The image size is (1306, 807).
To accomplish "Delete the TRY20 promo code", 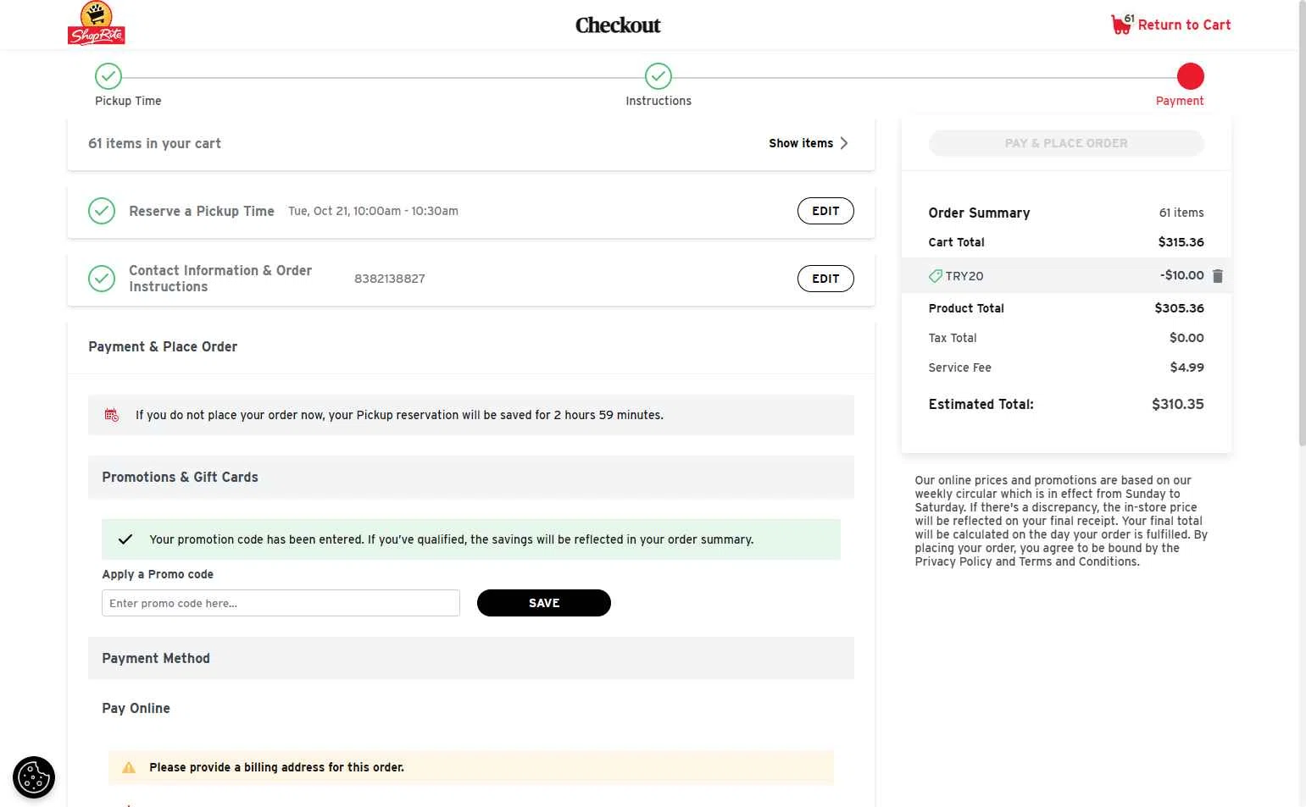I will [1218, 276].
